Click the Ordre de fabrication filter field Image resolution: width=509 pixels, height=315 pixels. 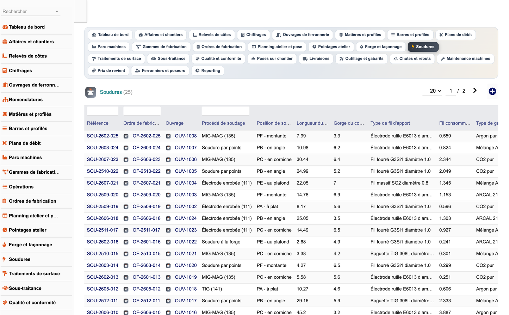coord(142,111)
